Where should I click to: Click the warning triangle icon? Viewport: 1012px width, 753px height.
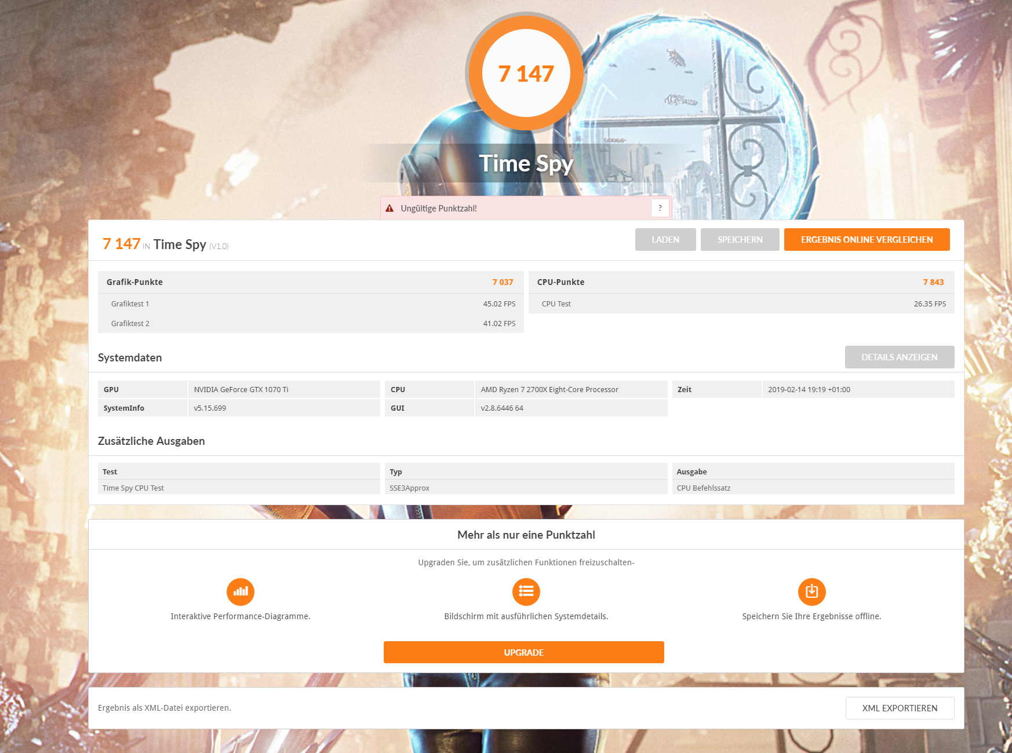tap(389, 209)
